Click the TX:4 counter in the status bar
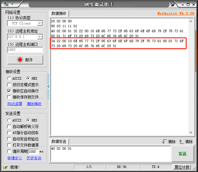The image size is (198, 172). click(155, 167)
